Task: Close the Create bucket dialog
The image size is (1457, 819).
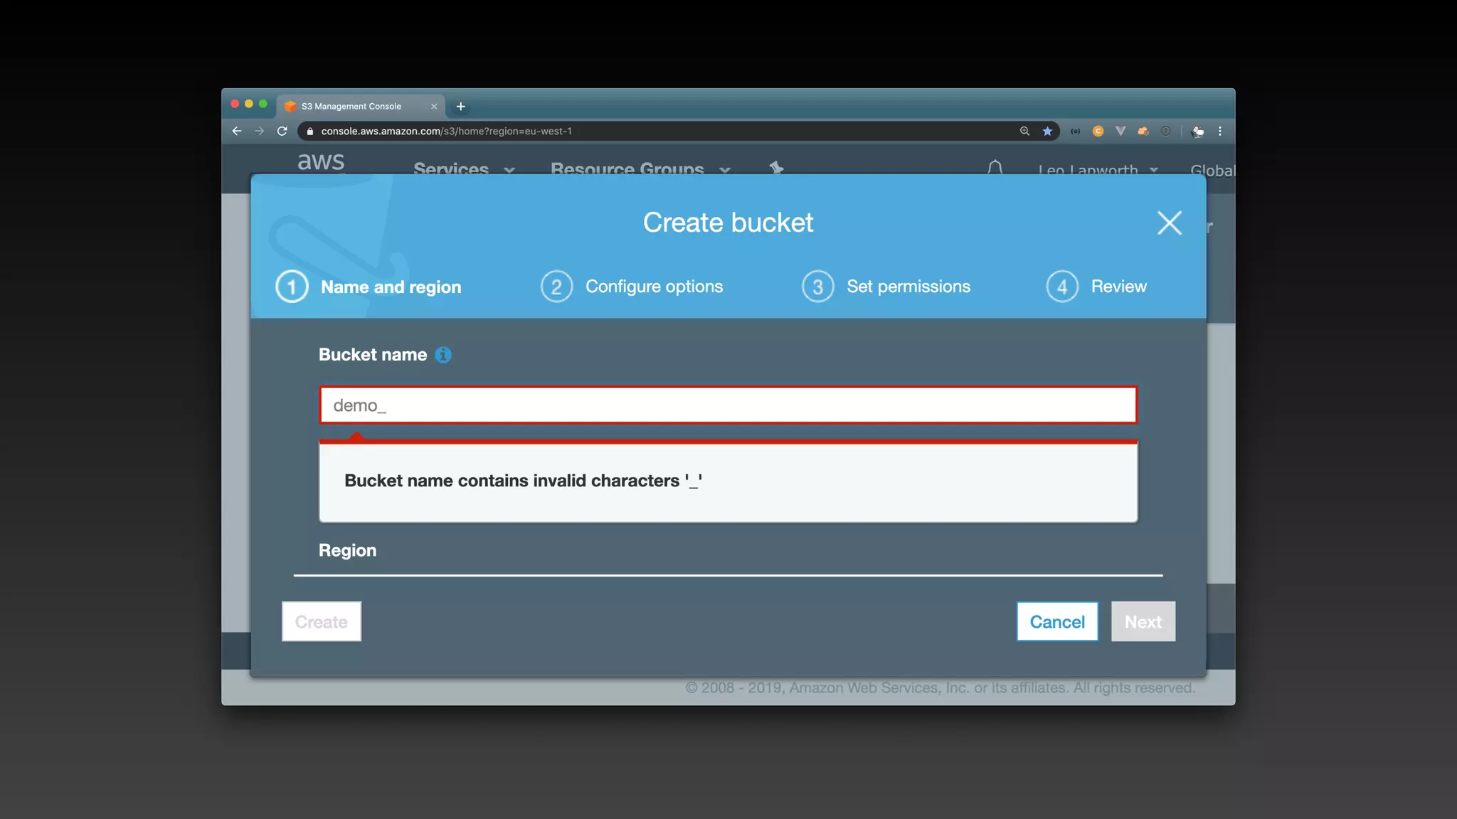Action: [1169, 223]
